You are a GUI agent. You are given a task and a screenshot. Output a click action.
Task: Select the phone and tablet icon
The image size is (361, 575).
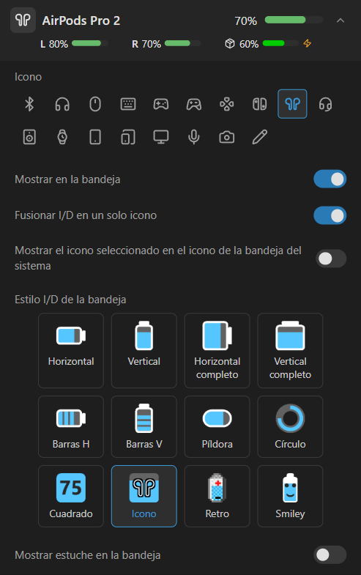pos(128,137)
